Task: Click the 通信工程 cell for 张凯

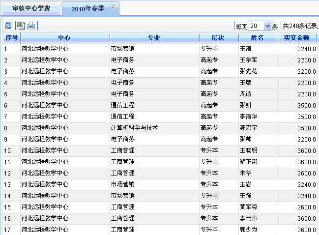Action: click(123, 105)
